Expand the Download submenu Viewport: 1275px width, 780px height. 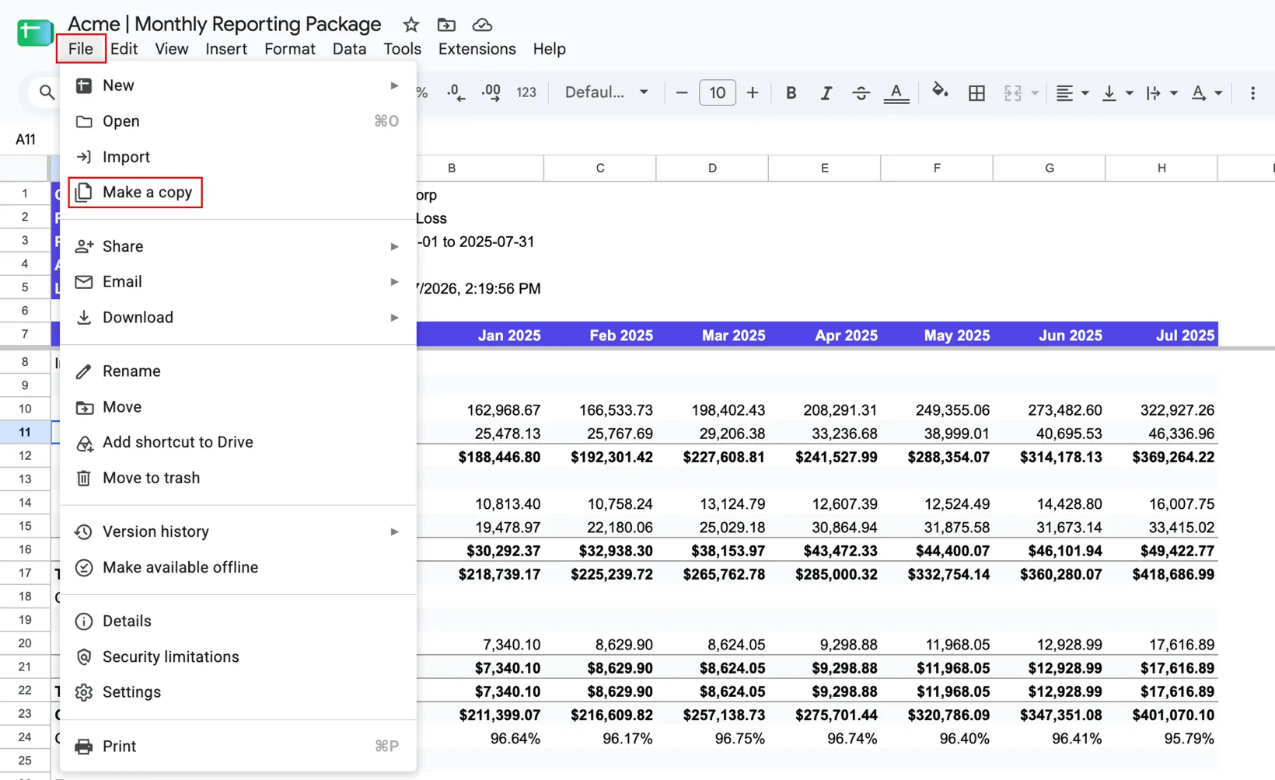[x=238, y=317]
